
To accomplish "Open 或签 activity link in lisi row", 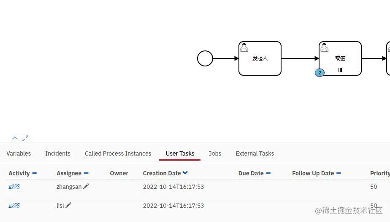I will (x=14, y=206).
